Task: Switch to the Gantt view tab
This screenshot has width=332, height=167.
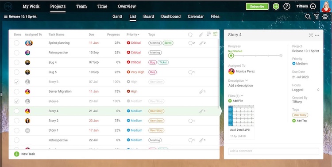Action: coord(117,16)
